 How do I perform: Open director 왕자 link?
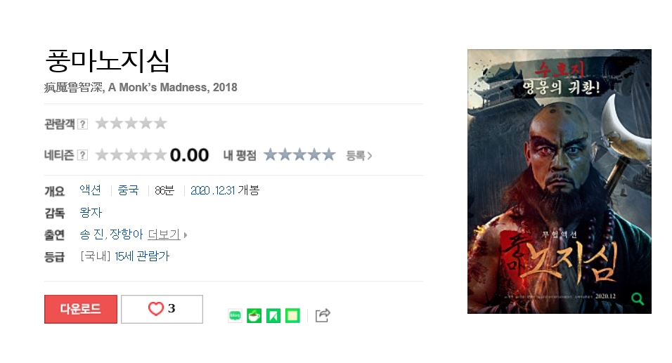pyautogui.click(x=91, y=212)
